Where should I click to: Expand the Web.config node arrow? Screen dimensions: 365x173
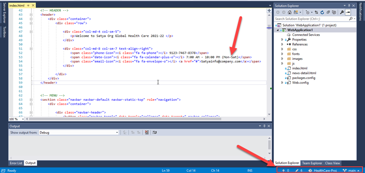pyautogui.click(x=283, y=83)
